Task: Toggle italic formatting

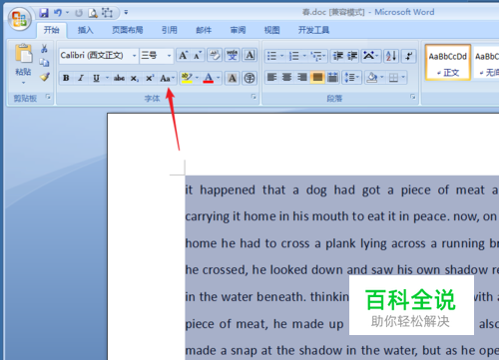Action: point(81,78)
